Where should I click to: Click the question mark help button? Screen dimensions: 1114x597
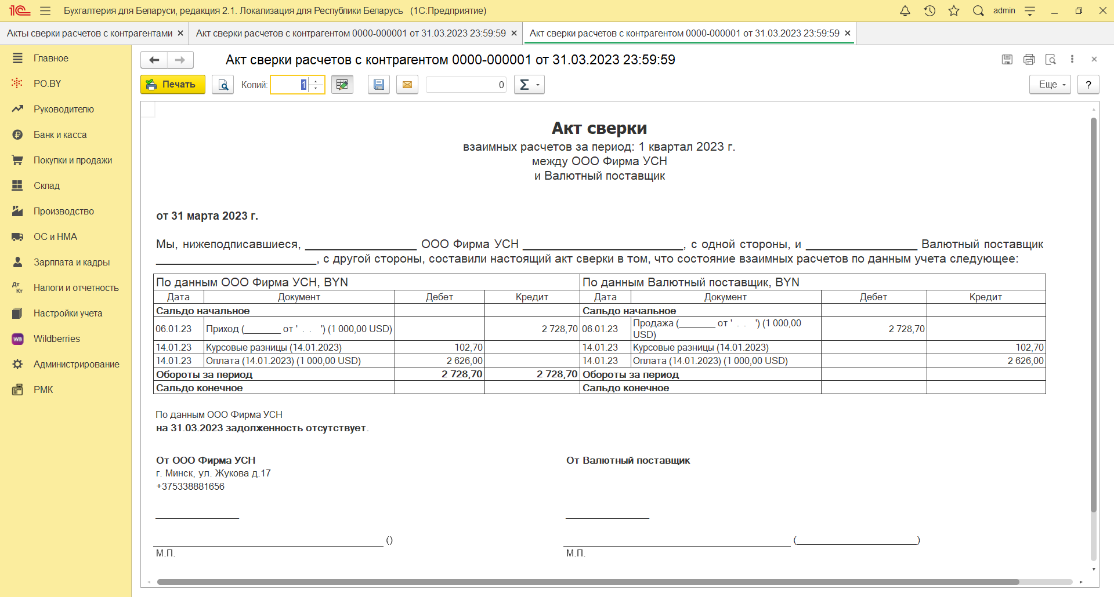tap(1088, 85)
